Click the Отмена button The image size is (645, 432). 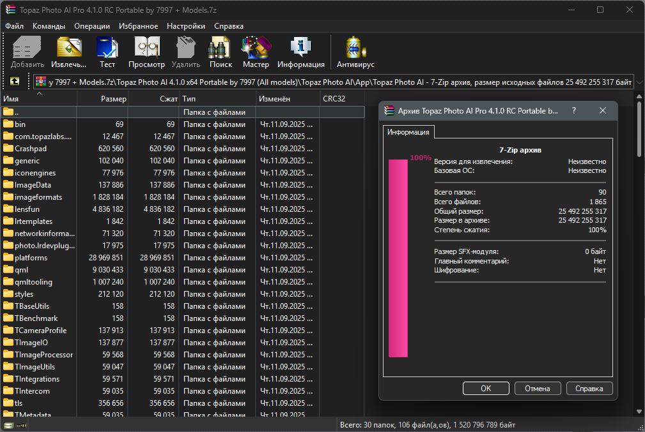click(537, 388)
